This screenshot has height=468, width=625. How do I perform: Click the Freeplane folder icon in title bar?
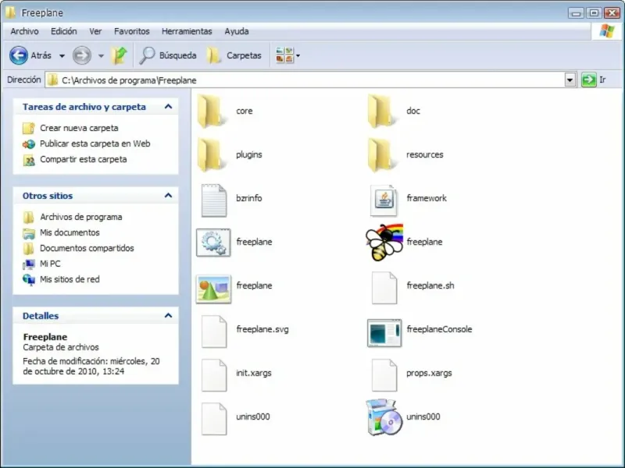[11, 12]
